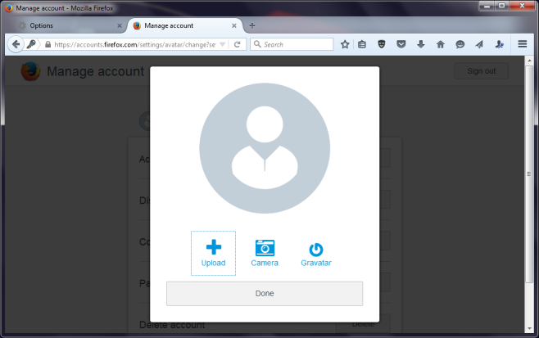539x338 pixels.
Task: Open the URL history dropdown arrow
Action: [223, 44]
